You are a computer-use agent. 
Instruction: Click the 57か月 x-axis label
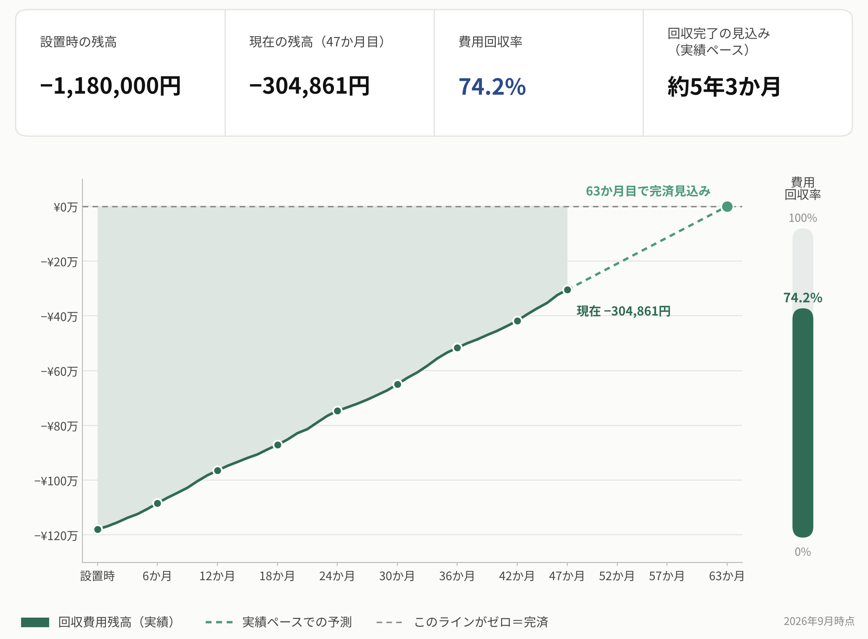pyautogui.click(x=667, y=576)
